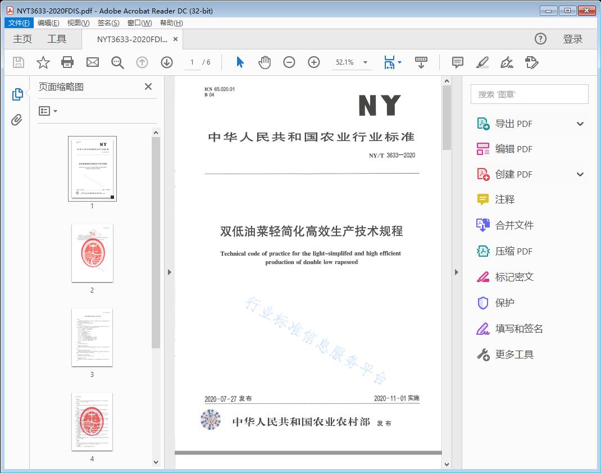Open the 视图(V) menu
The height and width of the screenshot is (473, 601).
(78, 23)
